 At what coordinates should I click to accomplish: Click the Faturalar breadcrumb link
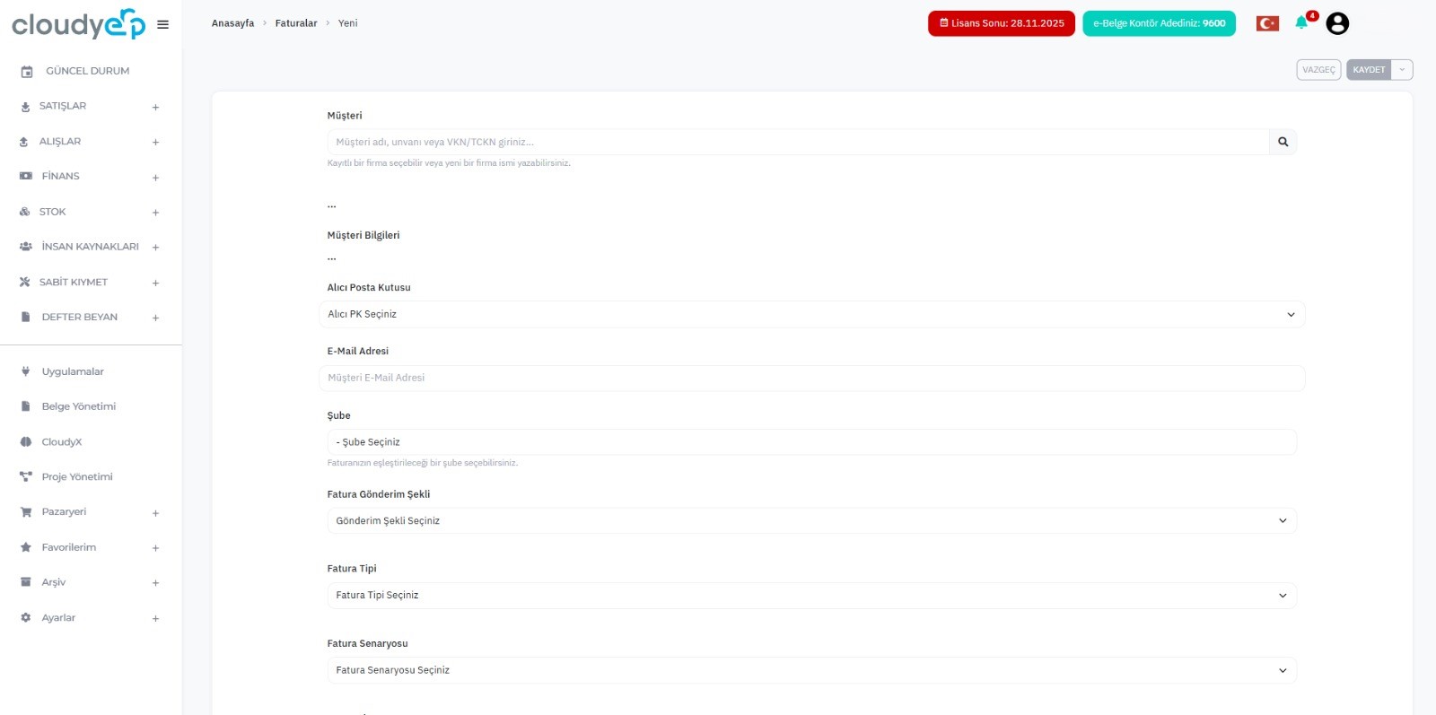pyautogui.click(x=296, y=23)
